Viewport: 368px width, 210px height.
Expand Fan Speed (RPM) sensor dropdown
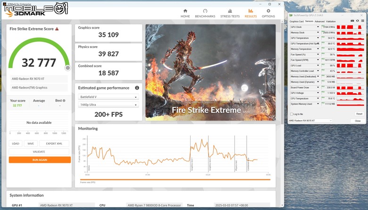click(x=318, y=60)
